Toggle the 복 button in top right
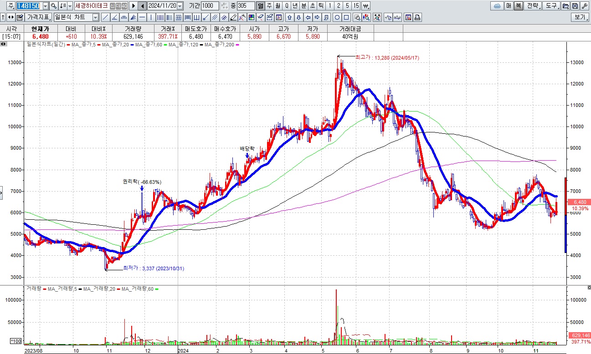Viewport: 591px width, 354px height. pyautogui.click(x=519, y=6)
